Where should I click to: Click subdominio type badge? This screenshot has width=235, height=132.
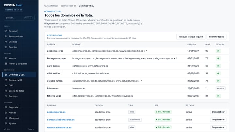click(x=135, y=120)
